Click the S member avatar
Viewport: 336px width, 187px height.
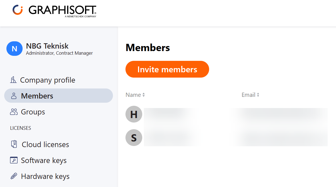pyautogui.click(x=134, y=138)
